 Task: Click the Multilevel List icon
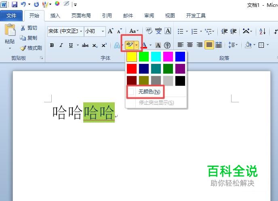[208, 32]
